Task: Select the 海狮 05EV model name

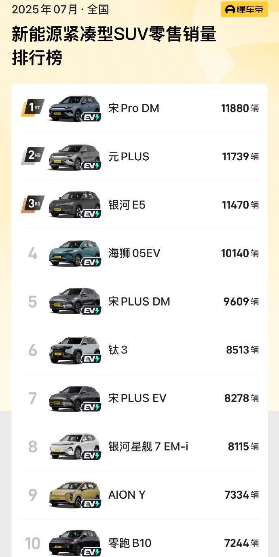Action: pos(134,253)
